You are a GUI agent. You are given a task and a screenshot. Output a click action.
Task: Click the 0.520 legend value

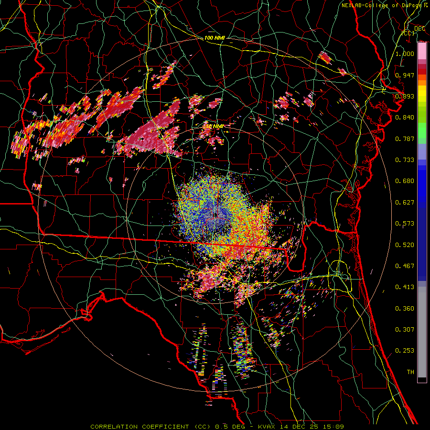pyautogui.click(x=405, y=245)
